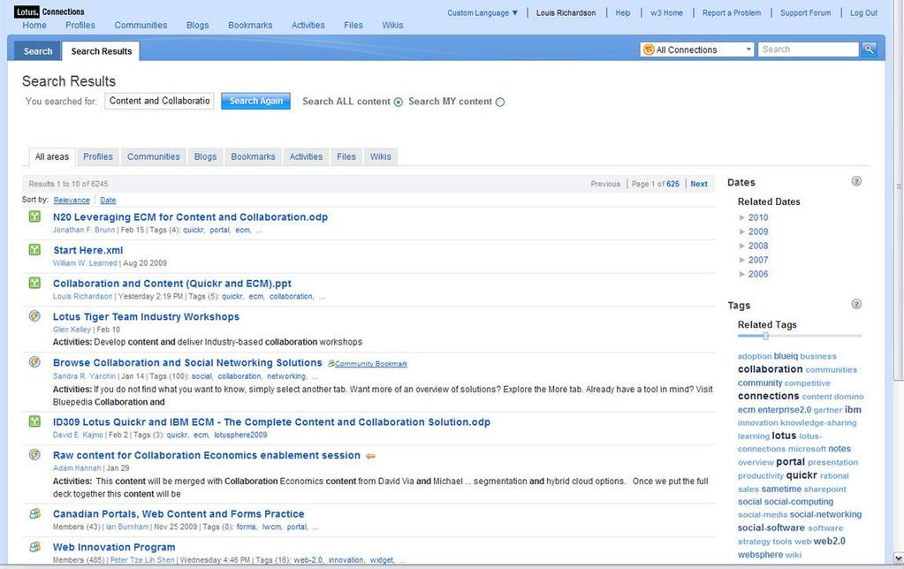Open the w3 Home link
The height and width of the screenshot is (569, 904).
[666, 12]
